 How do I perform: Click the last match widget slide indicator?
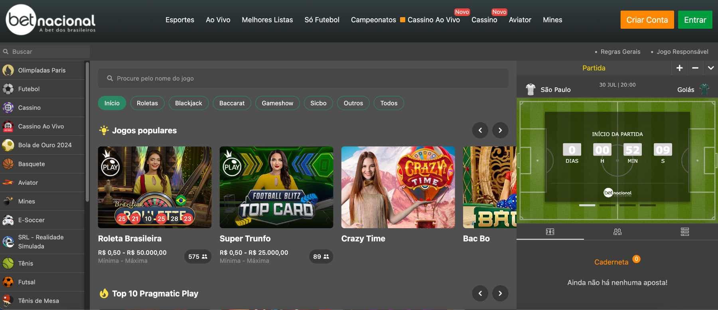648,205
